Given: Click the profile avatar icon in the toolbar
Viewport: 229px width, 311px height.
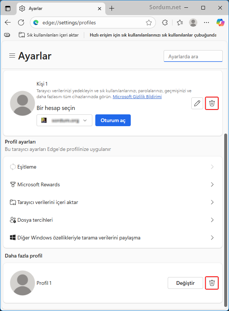Looking at the screenshot, I should [193, 23].
